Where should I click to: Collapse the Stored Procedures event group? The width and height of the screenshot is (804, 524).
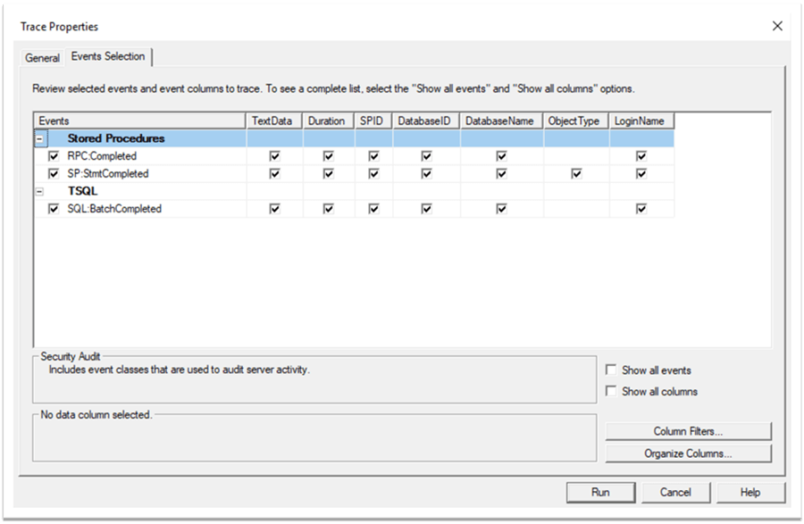click(40, 139)
